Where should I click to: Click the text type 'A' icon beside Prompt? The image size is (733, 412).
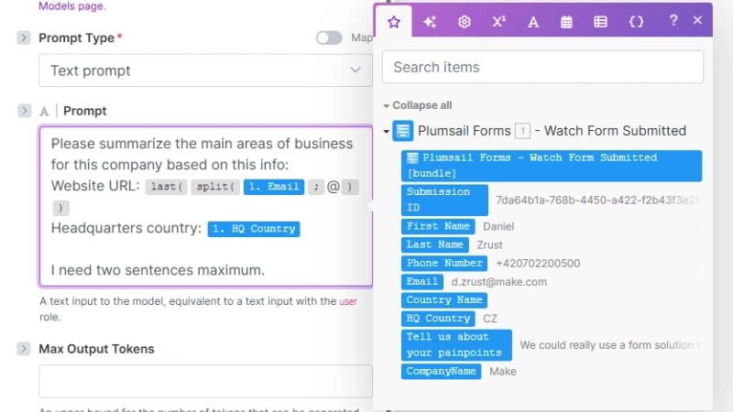pos(44,111)
